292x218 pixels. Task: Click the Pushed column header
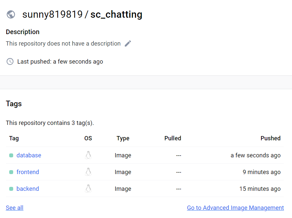270,138
